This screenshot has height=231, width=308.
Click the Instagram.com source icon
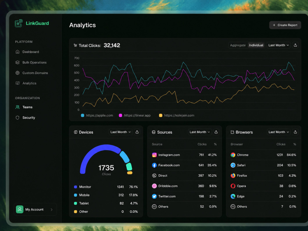pos(154,155)
